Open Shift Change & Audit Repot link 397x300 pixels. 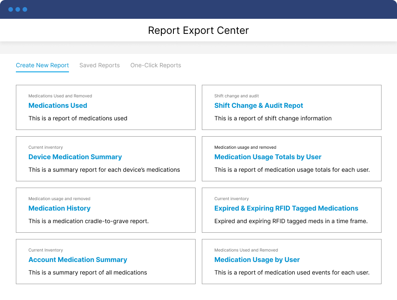click(259, 106)
